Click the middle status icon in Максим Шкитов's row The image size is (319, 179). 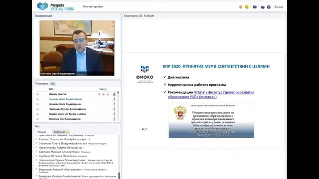[x=103, y=94]
